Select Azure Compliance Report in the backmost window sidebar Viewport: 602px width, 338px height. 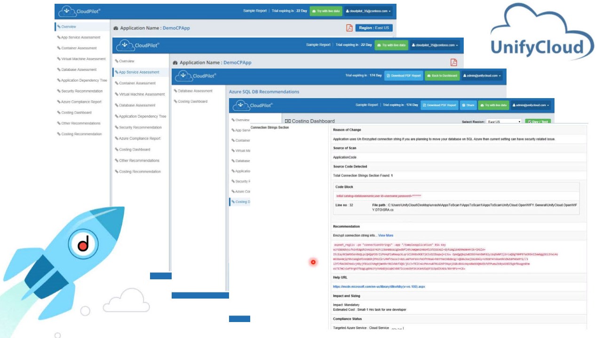82,102
